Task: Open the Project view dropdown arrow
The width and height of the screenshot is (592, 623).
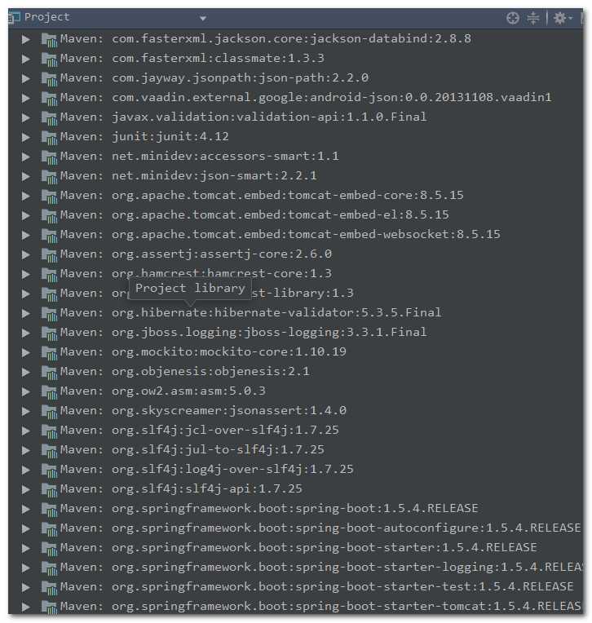Action: (202, 19)
